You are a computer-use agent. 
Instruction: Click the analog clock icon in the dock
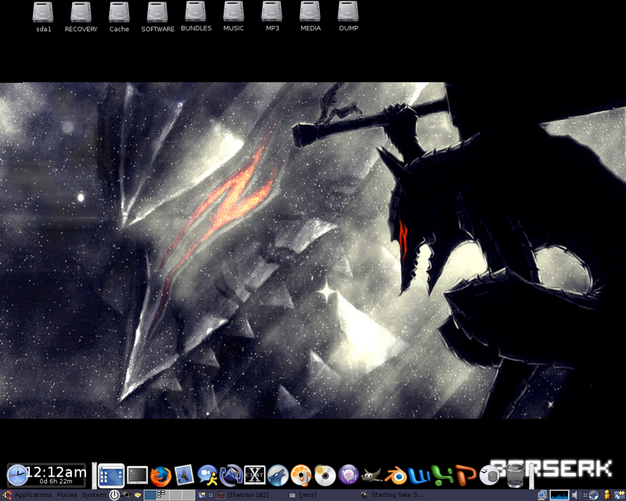pos(17,475)
